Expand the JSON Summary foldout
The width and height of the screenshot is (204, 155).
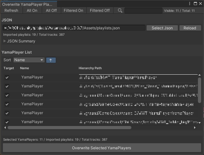tap(5, 41)
